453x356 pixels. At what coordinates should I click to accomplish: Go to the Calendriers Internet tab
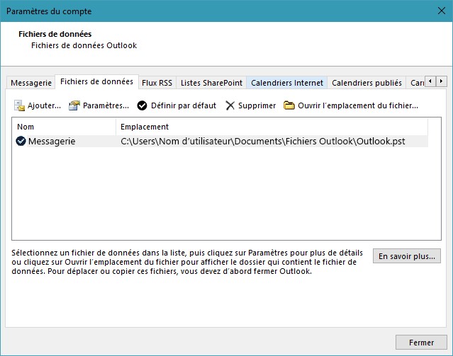pyautogui.click(x=287, y=83)
